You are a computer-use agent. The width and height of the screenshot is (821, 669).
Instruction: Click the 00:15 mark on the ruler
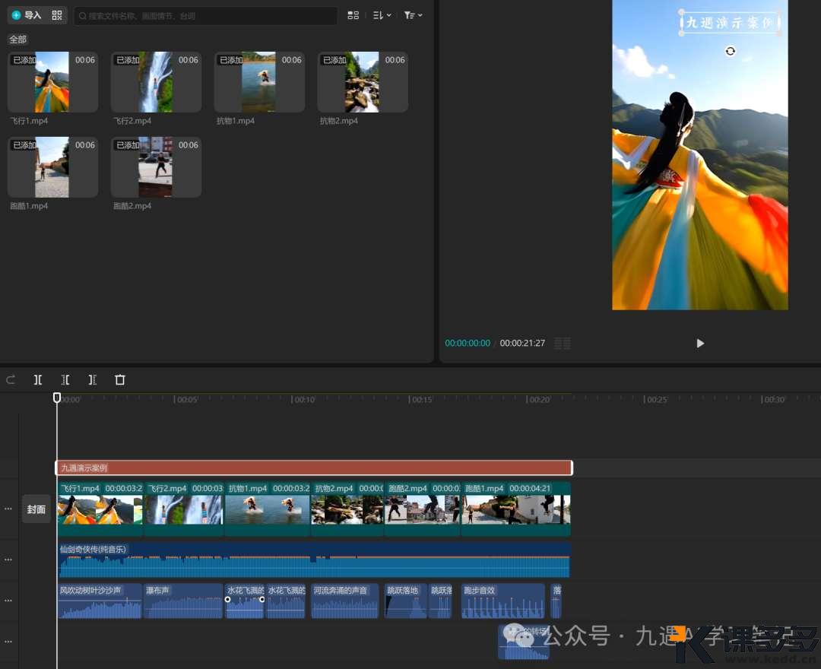[x=420, y=399]
